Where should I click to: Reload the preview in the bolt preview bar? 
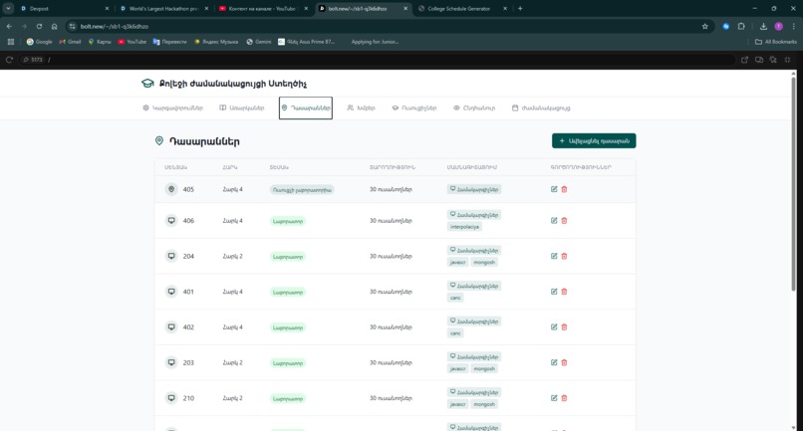pyautogui.click(x=9, y=60)
